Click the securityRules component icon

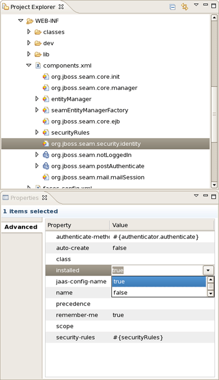point(46,132)
